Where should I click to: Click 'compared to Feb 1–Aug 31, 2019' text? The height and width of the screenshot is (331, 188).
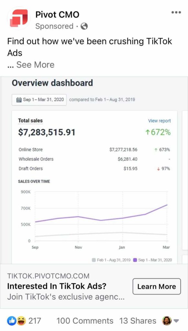102,100
